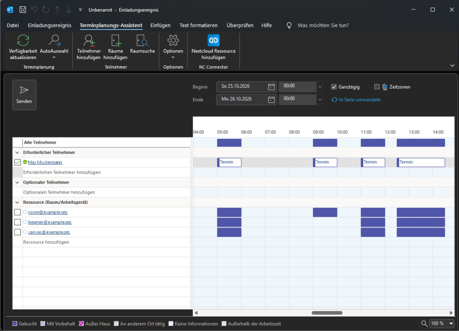Open the Beginn time dropdown
This screenshot has width=459, height=331.
click(x=320, y=87)
